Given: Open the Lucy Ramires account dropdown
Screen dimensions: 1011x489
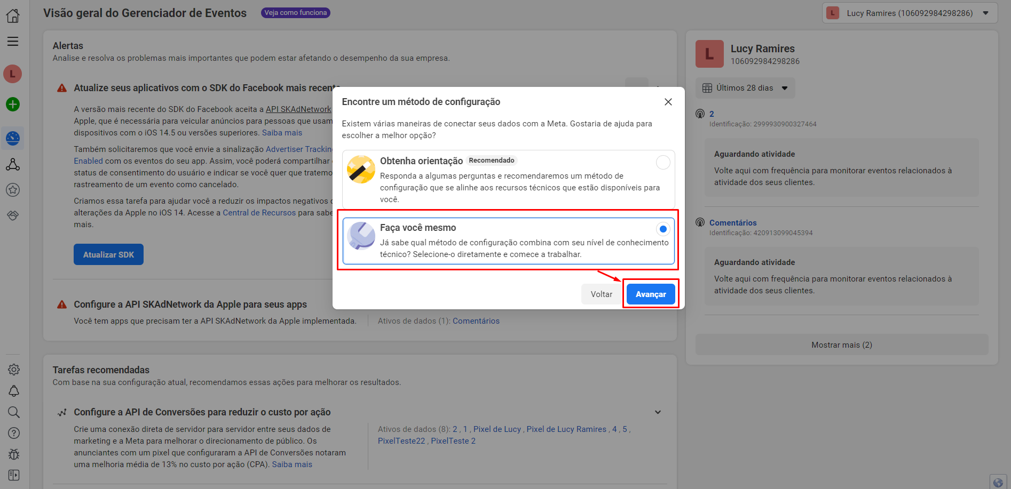Looking at the screenshot, I should click(x=910, y=13).
